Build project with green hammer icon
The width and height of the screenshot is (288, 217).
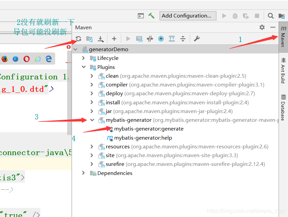pyautogui.click(x=151, y=16)
